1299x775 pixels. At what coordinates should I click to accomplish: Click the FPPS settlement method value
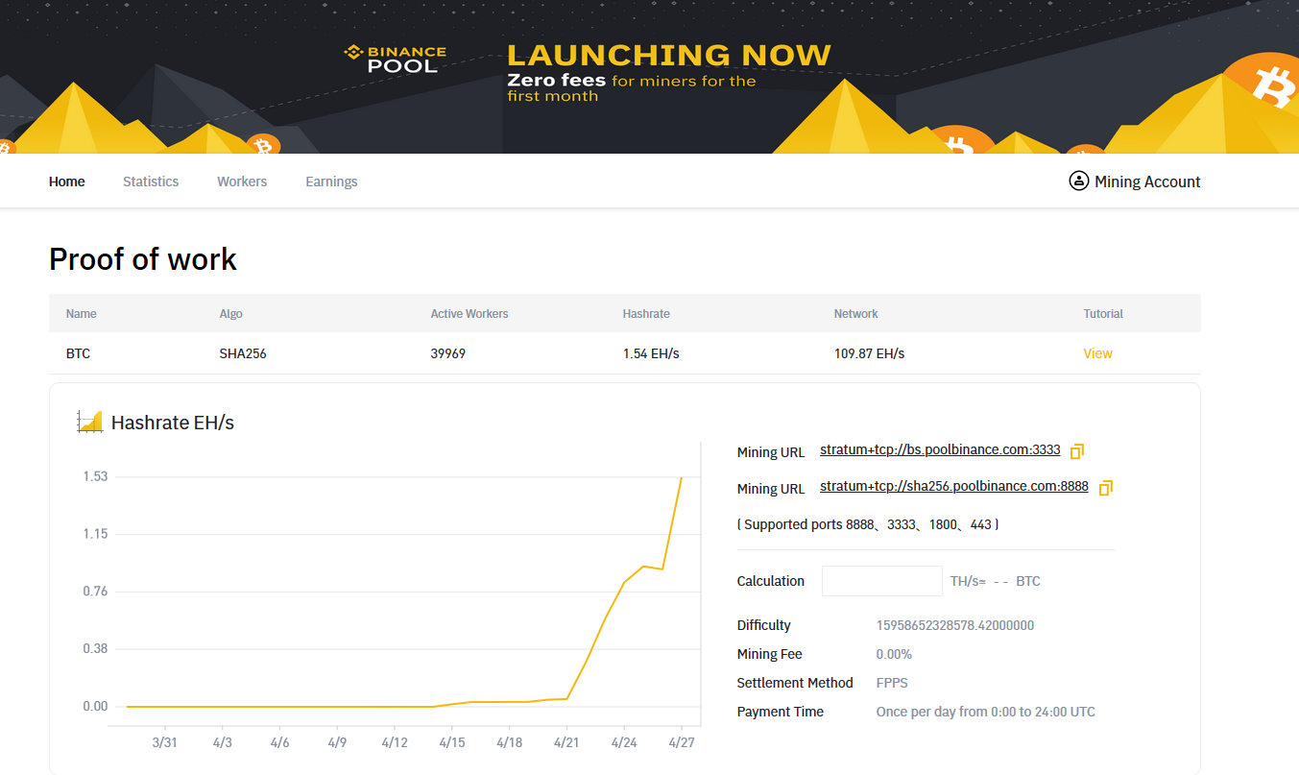(892, 683)
